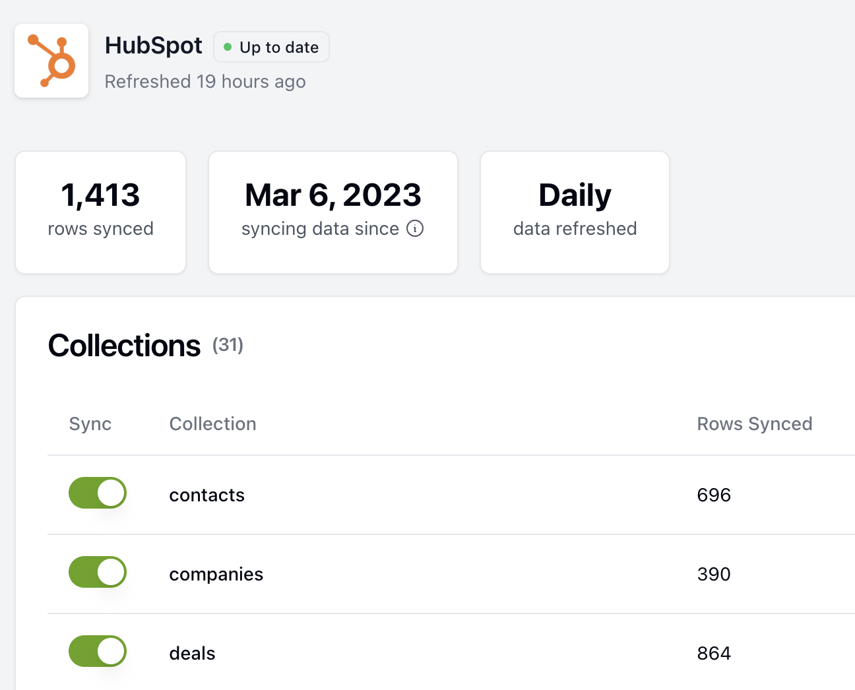Screen dimensions: 855x690
Task: Toggle off syncing for companies
Action: tap(97, 572)
